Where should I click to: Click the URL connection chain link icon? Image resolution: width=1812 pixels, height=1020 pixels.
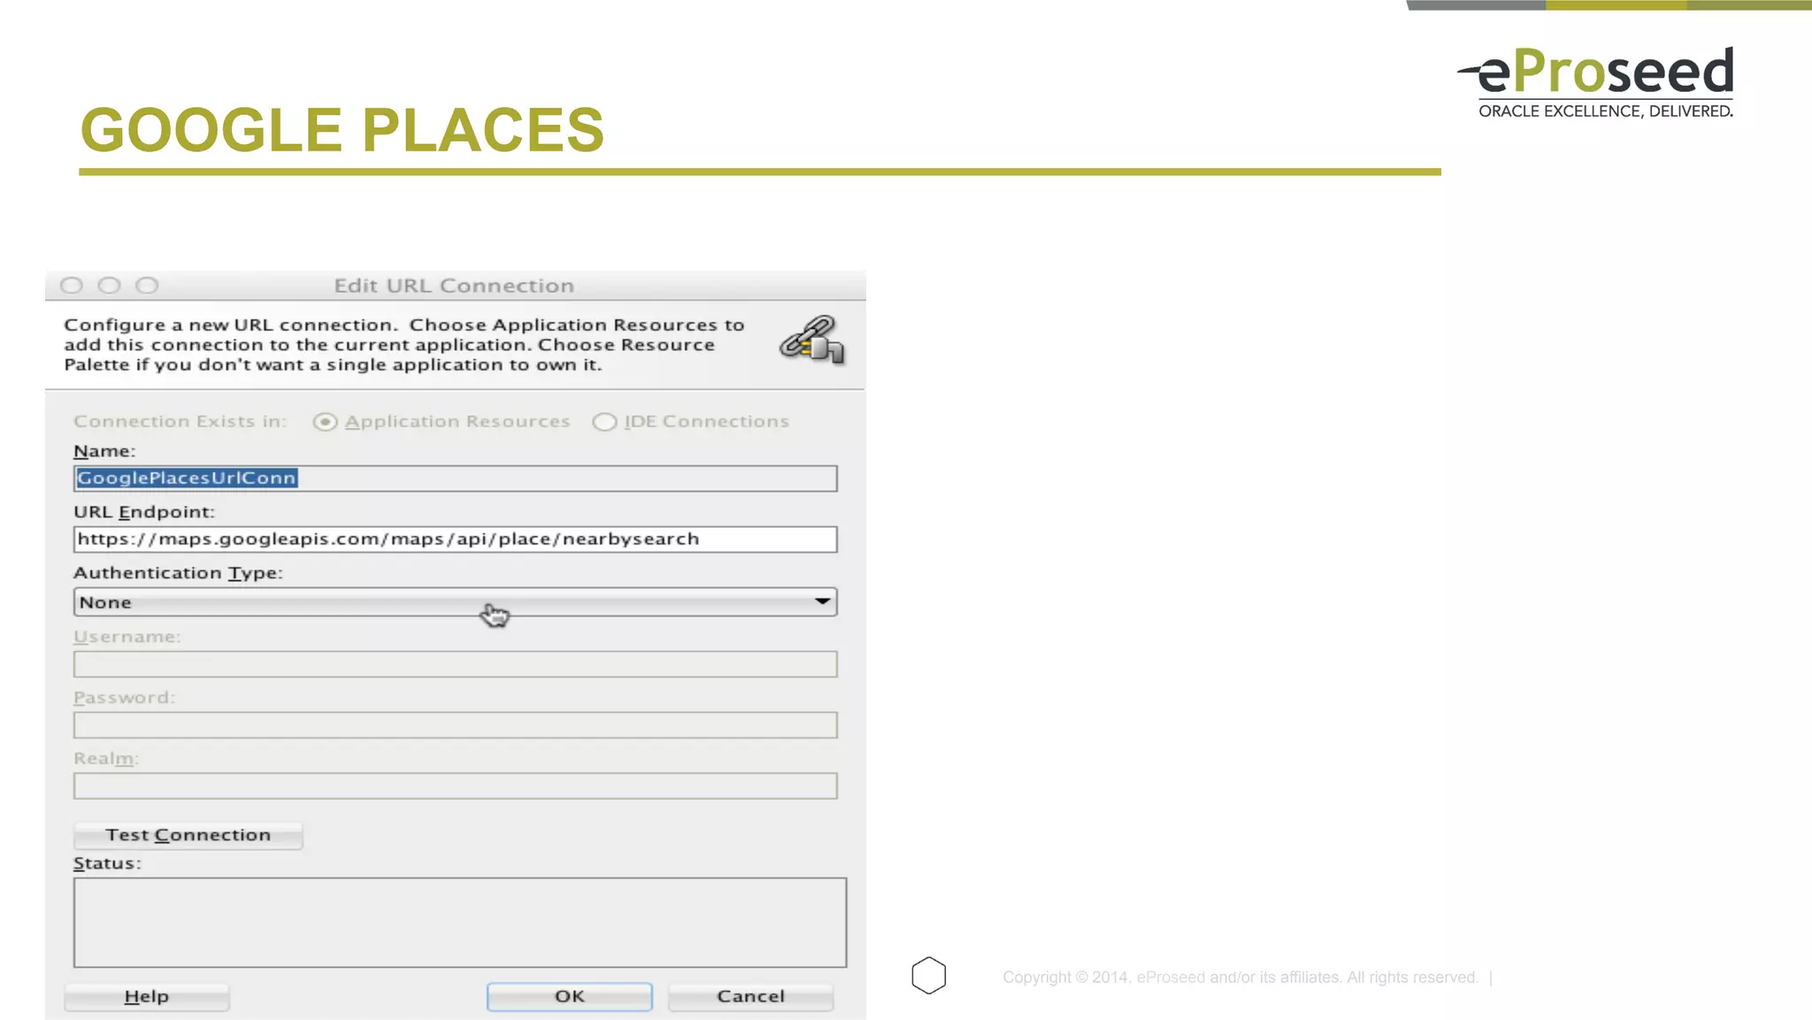811,341
